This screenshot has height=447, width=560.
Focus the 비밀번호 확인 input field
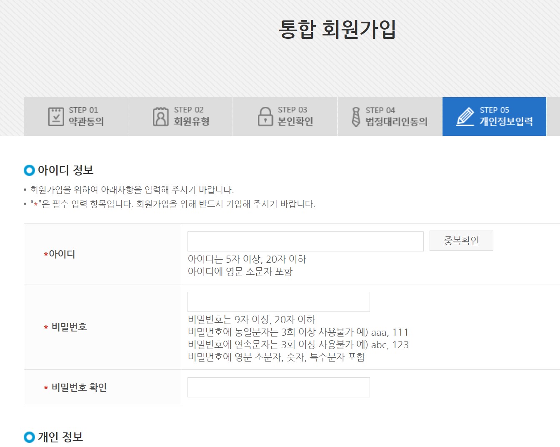pyautogui.click(x=279, y=387)
